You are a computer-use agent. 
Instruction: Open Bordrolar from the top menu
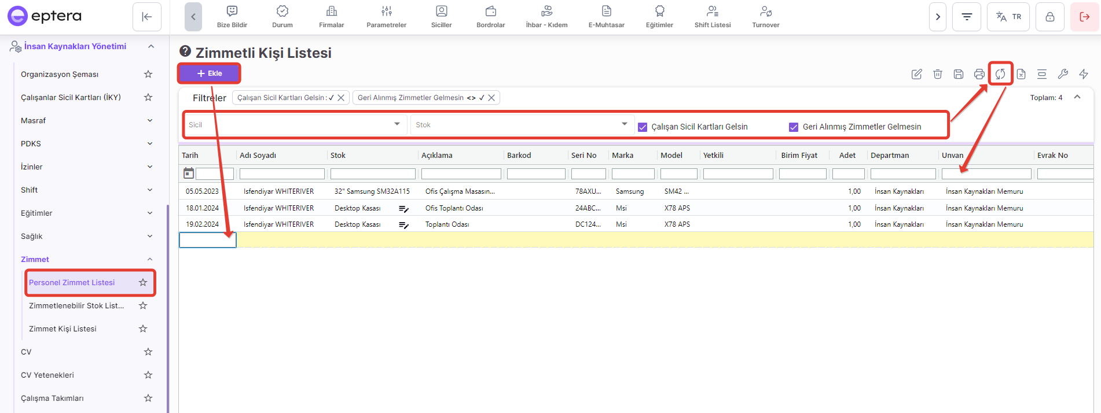490,17
